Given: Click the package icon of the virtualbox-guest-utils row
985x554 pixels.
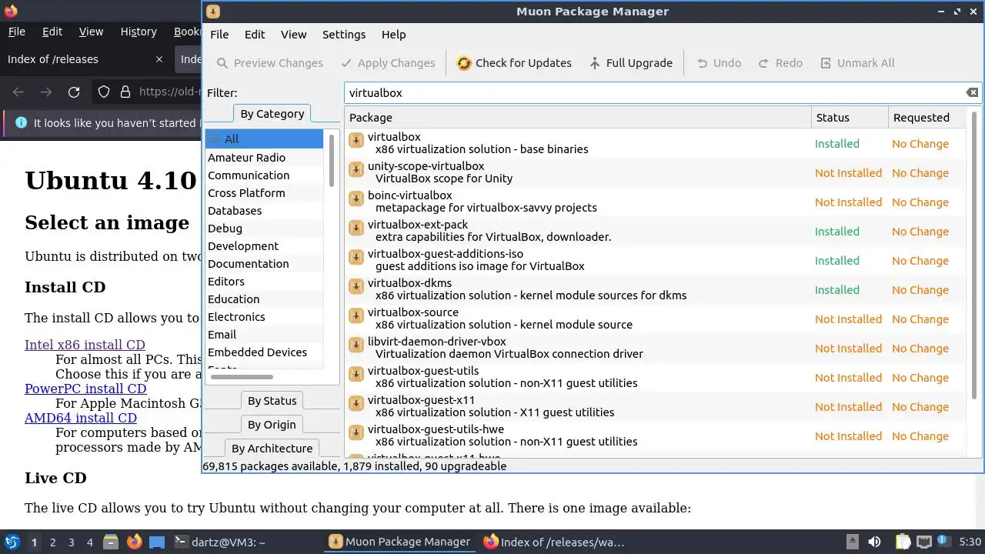Looking at the screenshot, I should pyautogui.click(x=356, y=374).
